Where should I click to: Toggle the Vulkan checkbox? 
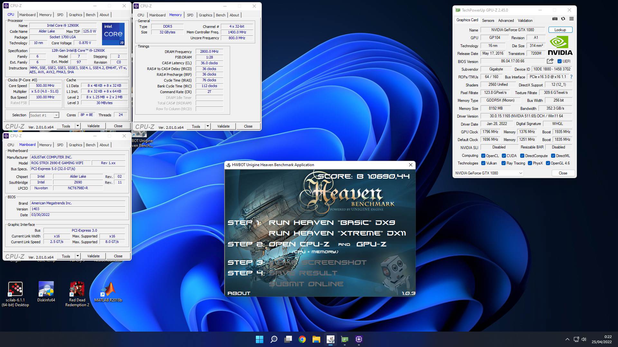tap(483, 163)
